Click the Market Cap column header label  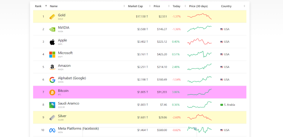tap(135, 6)
